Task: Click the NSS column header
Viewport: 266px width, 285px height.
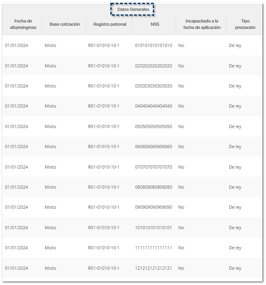Action: tap(154, 24)
